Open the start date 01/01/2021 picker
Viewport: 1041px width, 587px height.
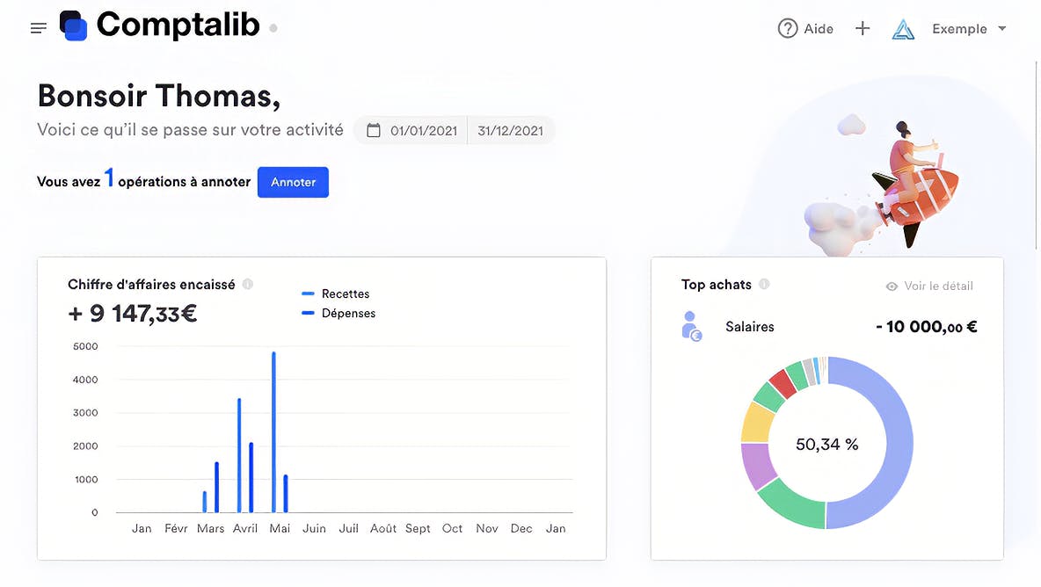click(x=424, y=131)
